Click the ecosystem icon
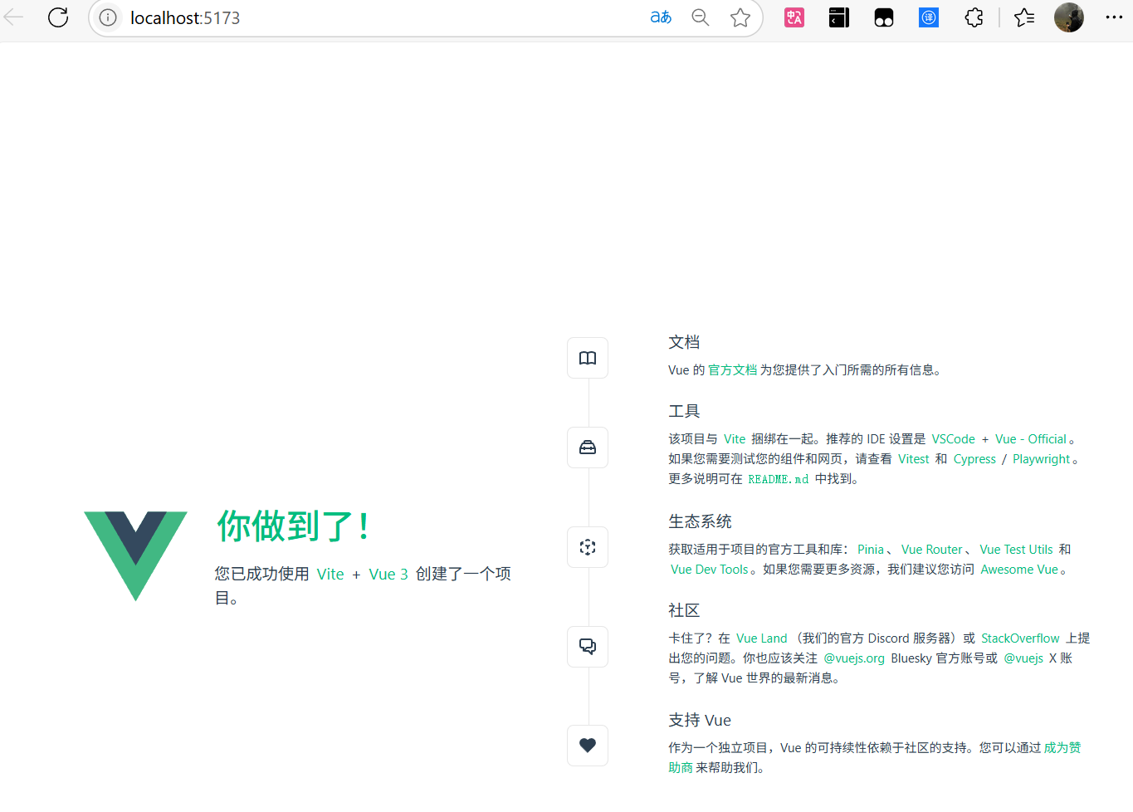This screenshot has height=812, width=1133. tap(588, 547)
